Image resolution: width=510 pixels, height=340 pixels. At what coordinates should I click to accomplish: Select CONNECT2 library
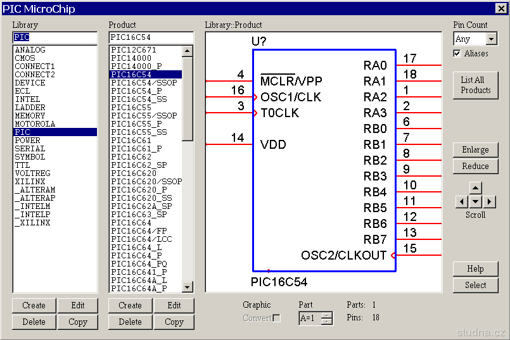click(x=55, y=75)
